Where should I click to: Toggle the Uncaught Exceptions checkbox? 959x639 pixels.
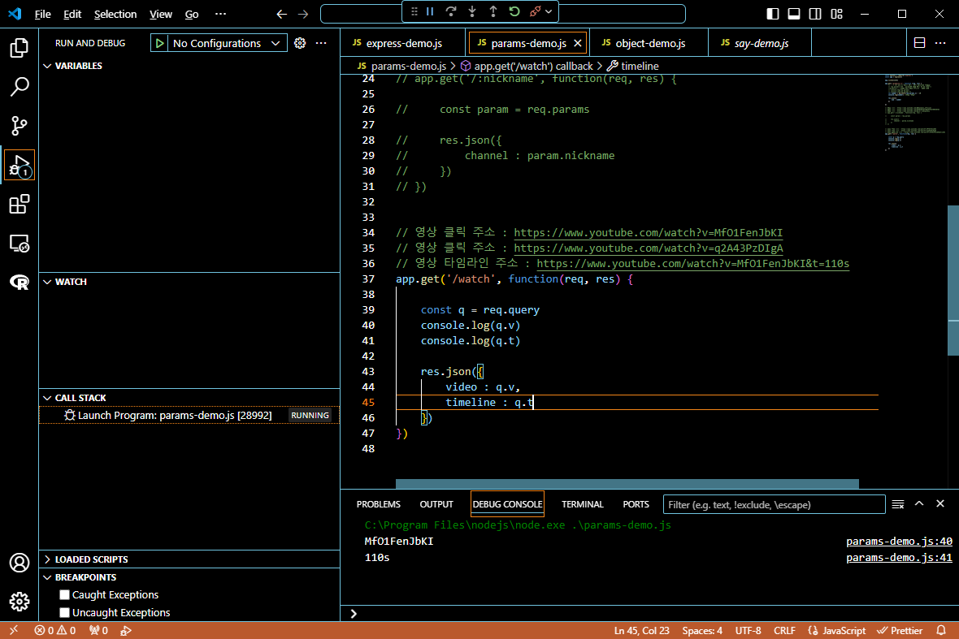[64, 613]
